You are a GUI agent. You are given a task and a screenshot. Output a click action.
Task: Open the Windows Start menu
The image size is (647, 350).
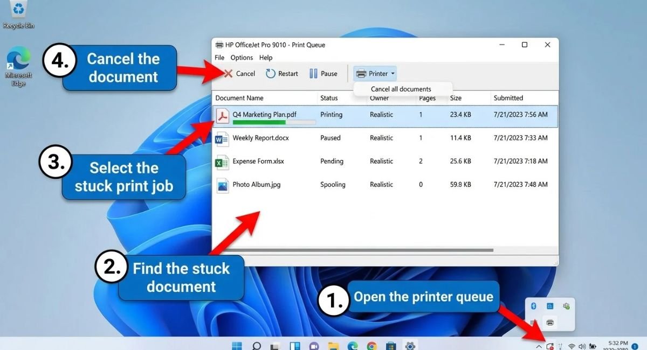(x=237, y=345)
